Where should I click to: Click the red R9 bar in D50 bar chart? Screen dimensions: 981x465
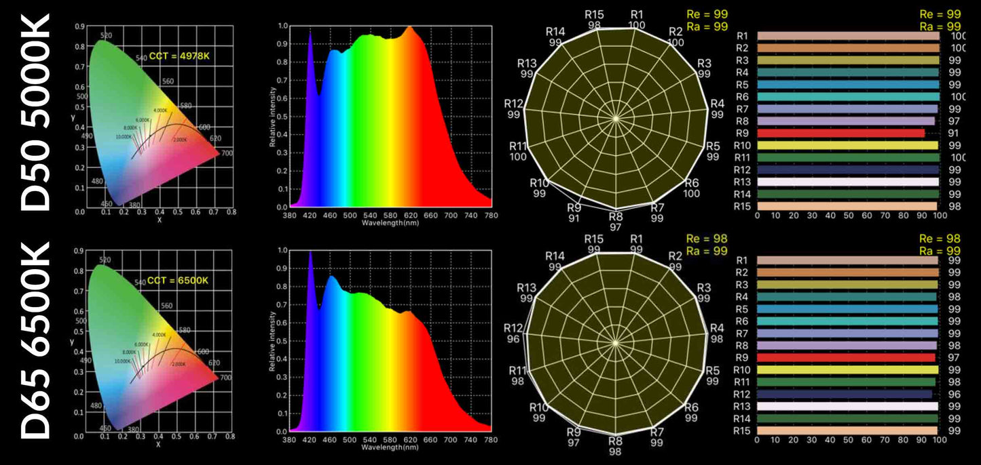pos(840,134)
